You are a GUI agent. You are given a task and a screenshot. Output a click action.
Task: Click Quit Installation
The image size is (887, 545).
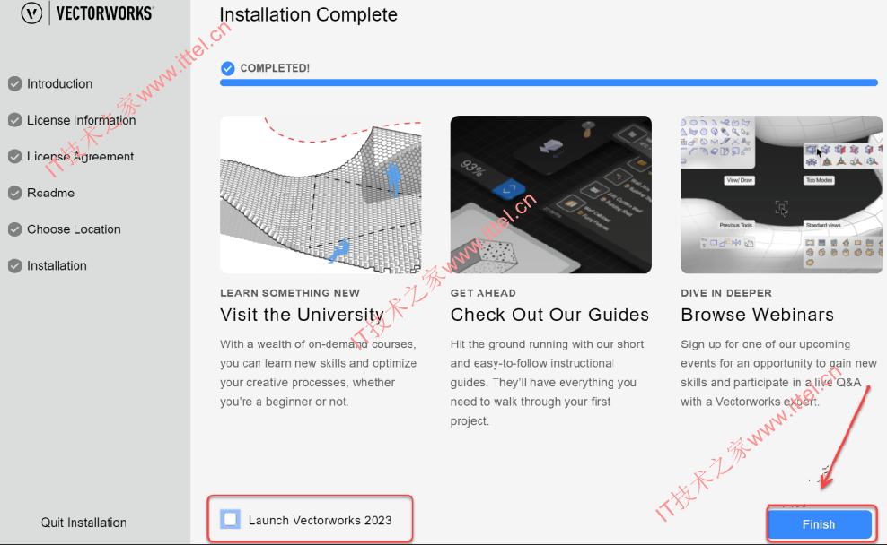[83, 523]
